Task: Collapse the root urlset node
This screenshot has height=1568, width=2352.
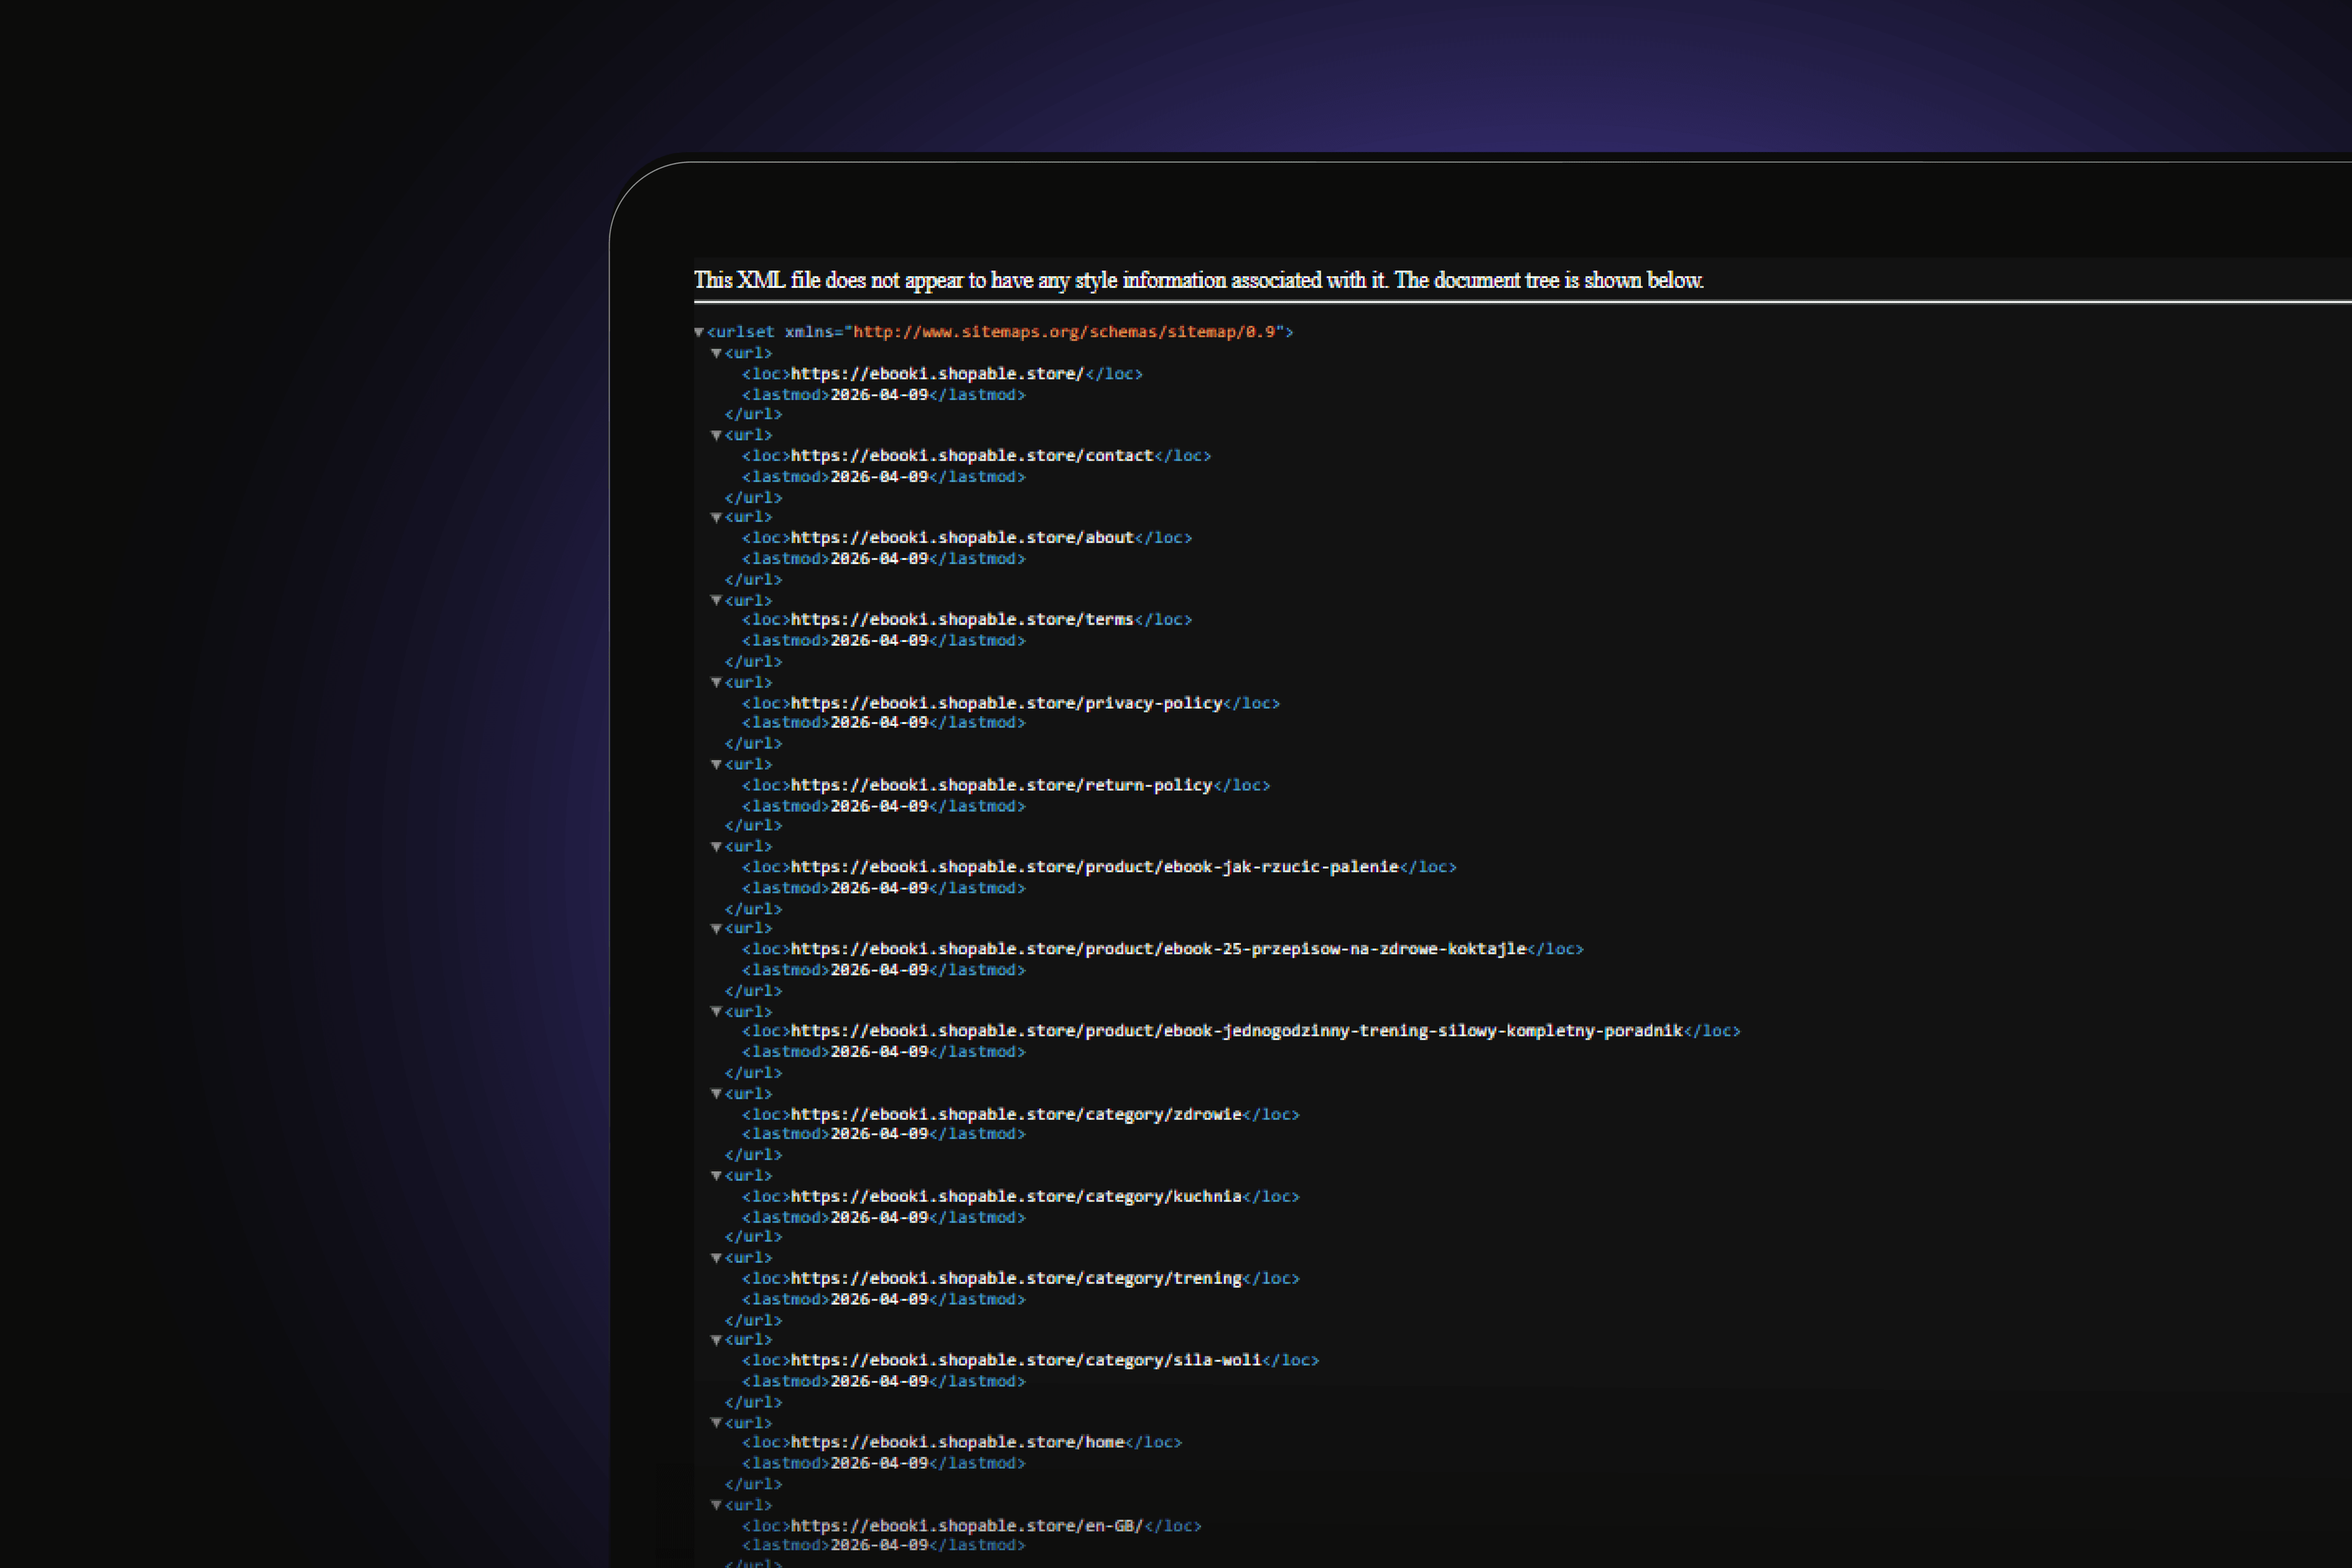Action: pyautogui.click(x=699, y=332)
